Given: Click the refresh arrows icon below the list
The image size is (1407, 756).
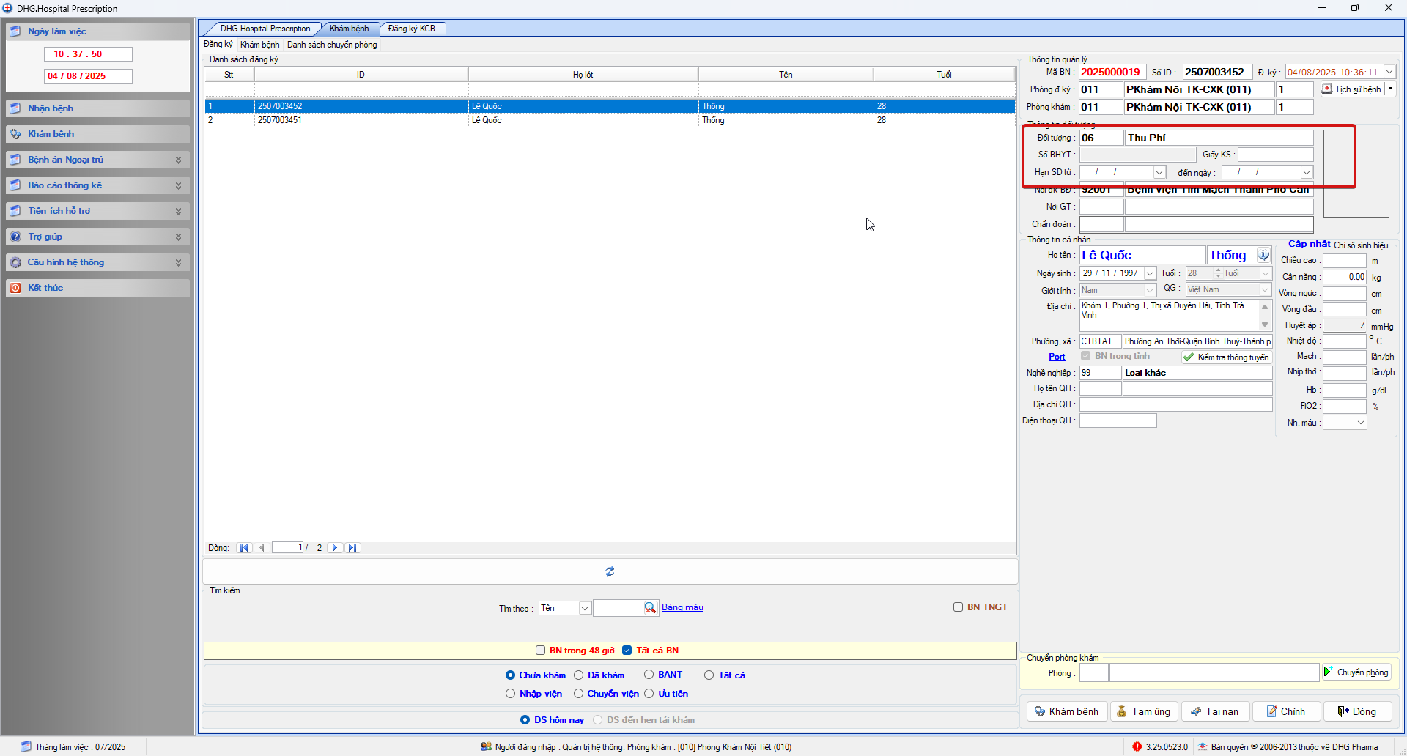Looking at the screenshot, I should pos(610,571).
